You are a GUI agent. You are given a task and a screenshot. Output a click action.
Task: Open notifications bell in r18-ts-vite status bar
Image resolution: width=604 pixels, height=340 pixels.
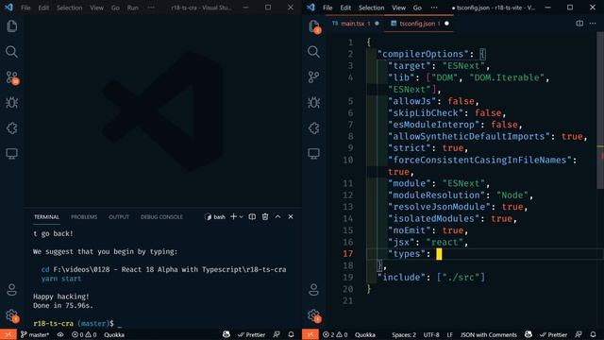point(594,334)
